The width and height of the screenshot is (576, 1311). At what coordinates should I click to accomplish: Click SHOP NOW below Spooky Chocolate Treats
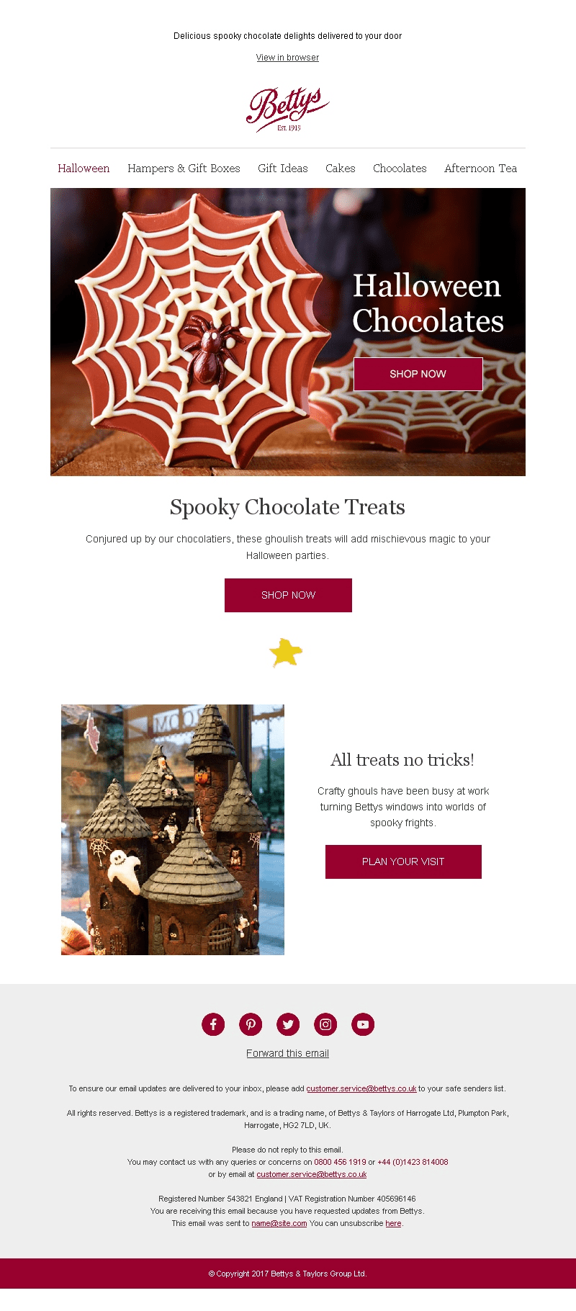pyautogui.click(x=288, y=595)
